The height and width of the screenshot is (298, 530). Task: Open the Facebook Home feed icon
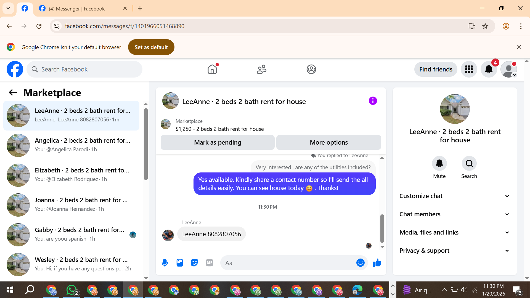click(212, 69)
